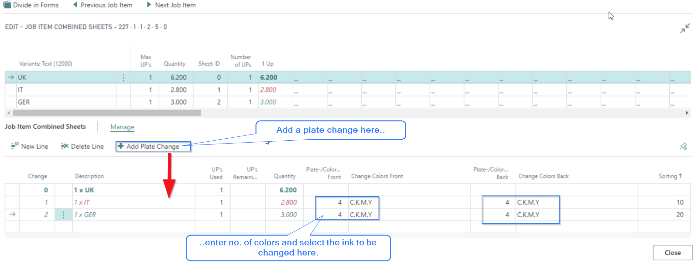The height and width of the screenshot is (263, 696).
Task: Click the change number 2 cell
Action: [x=37, y=215]
